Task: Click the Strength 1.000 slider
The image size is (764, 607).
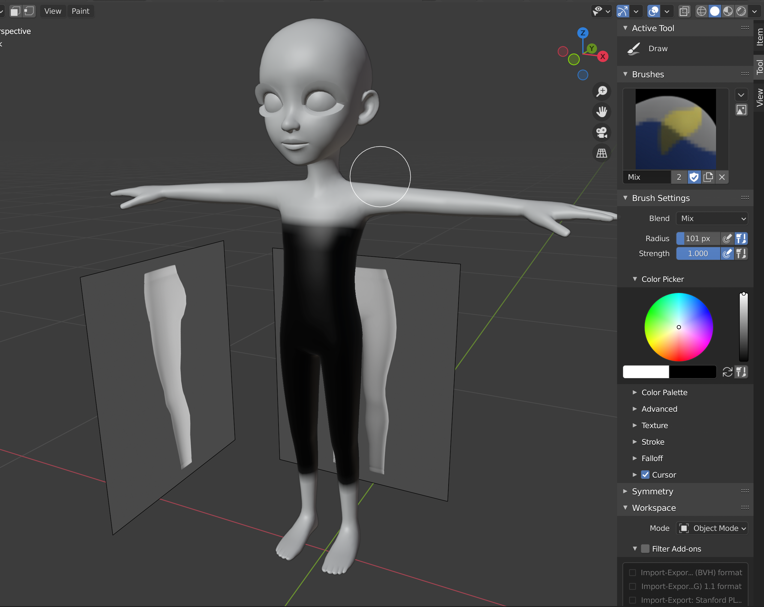Action: point(698,253)
